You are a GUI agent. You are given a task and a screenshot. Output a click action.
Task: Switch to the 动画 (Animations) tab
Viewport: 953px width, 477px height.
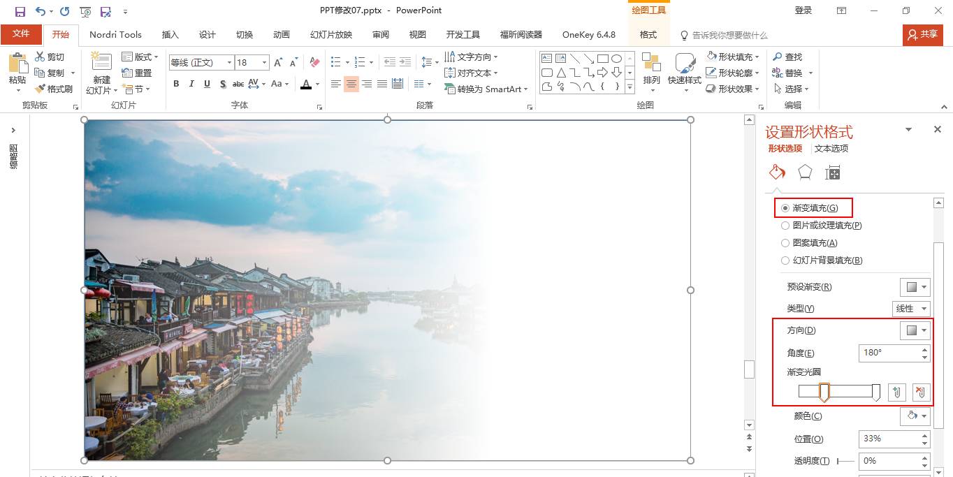[282, 34]
